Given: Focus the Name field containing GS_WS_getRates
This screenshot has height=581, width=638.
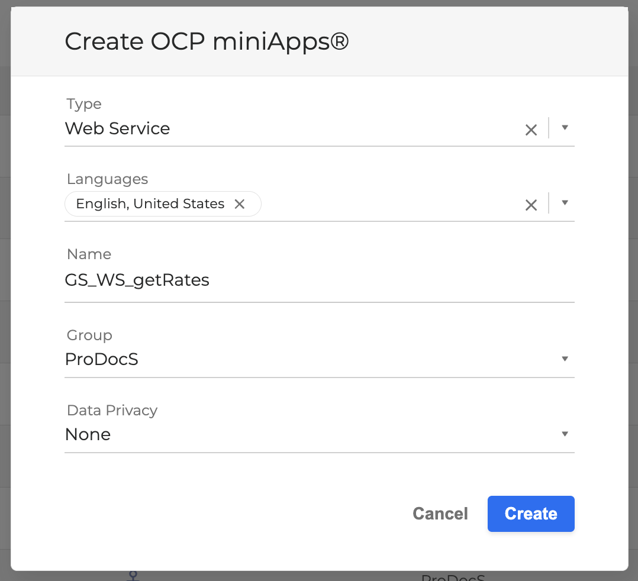Looking at the screenshot, I should pyautogui.click(x=318, y=280).
